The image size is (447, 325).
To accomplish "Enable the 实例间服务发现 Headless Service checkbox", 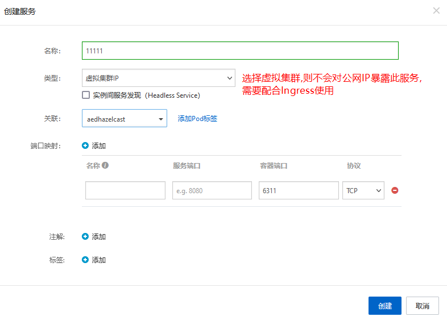I will pos(86,95).
